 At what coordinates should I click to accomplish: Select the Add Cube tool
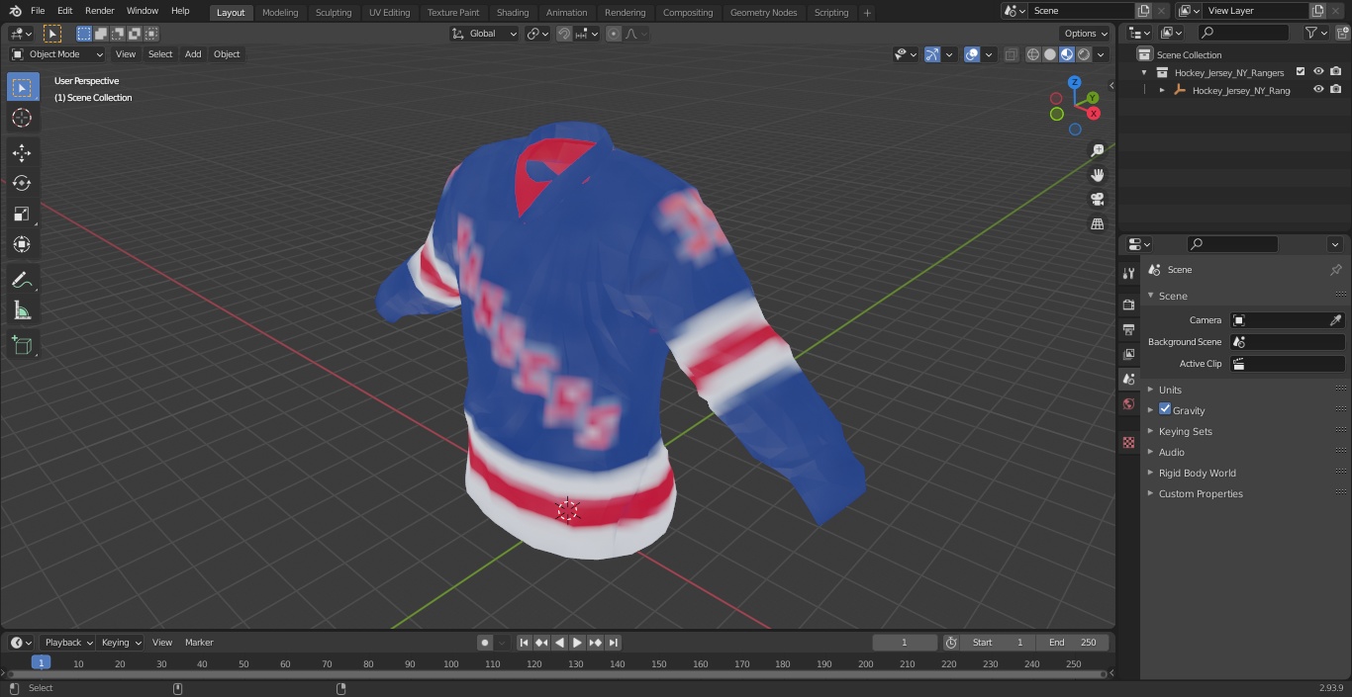[22, 345]
